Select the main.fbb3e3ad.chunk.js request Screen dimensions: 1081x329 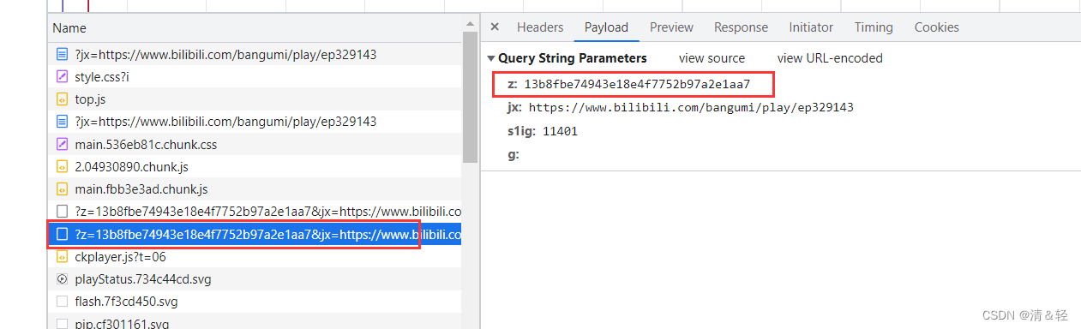(x=255, y=188)
